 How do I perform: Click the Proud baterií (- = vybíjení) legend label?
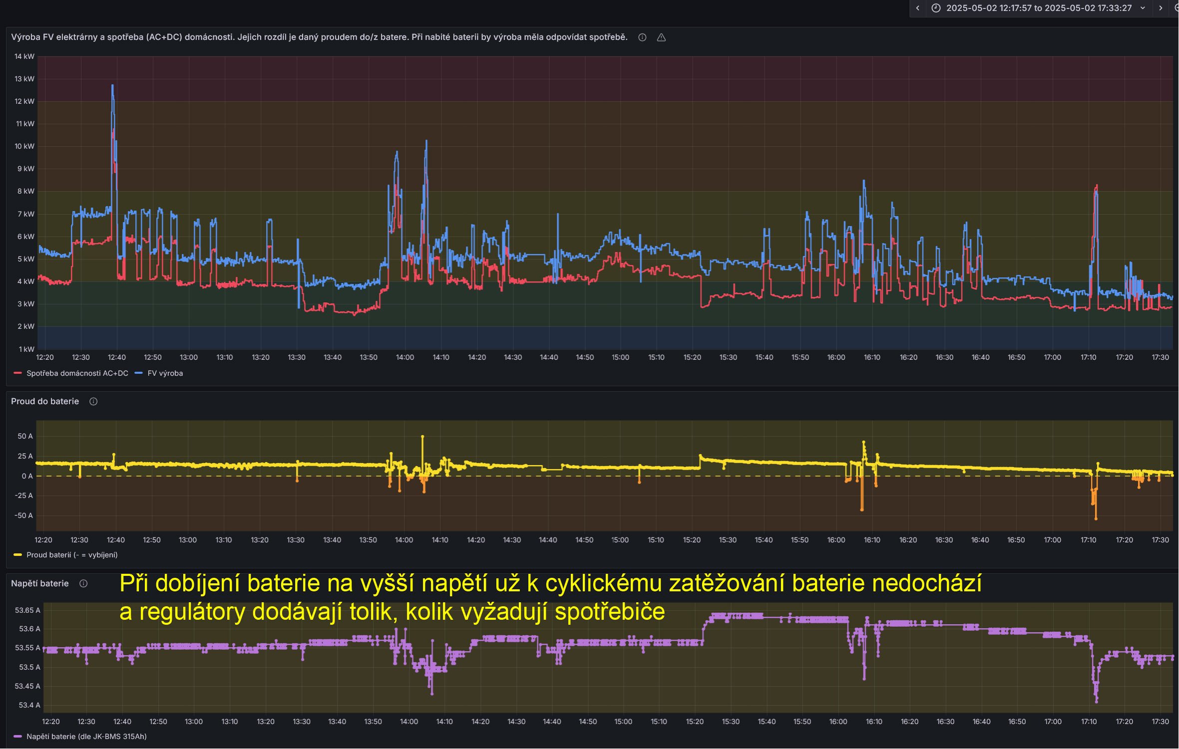[72, 555]
